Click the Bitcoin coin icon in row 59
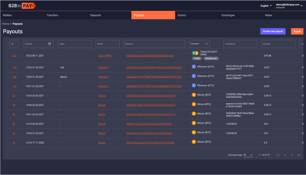Screen dimensions: 306x175 click(x=194, y=104)
